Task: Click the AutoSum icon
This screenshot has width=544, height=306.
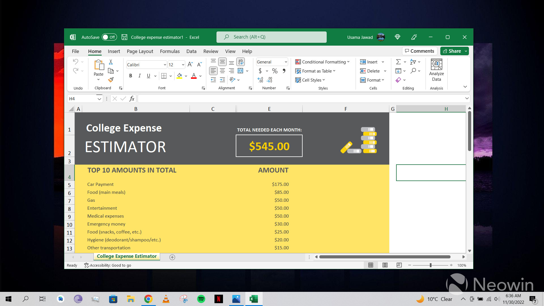Action: [398, 61]
